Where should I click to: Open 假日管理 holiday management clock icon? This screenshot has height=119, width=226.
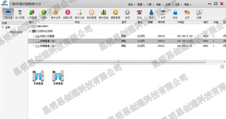(x=91, y=14)
